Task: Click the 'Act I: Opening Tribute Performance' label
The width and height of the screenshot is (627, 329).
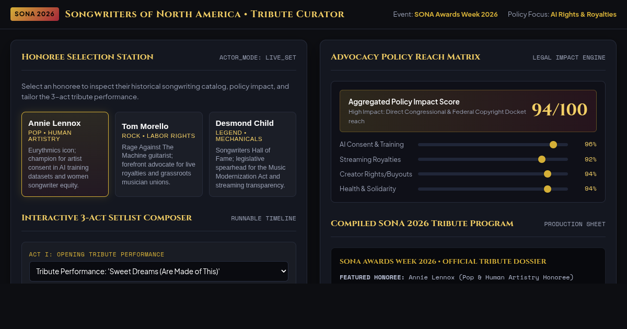Action: click(x=97, y=254)
